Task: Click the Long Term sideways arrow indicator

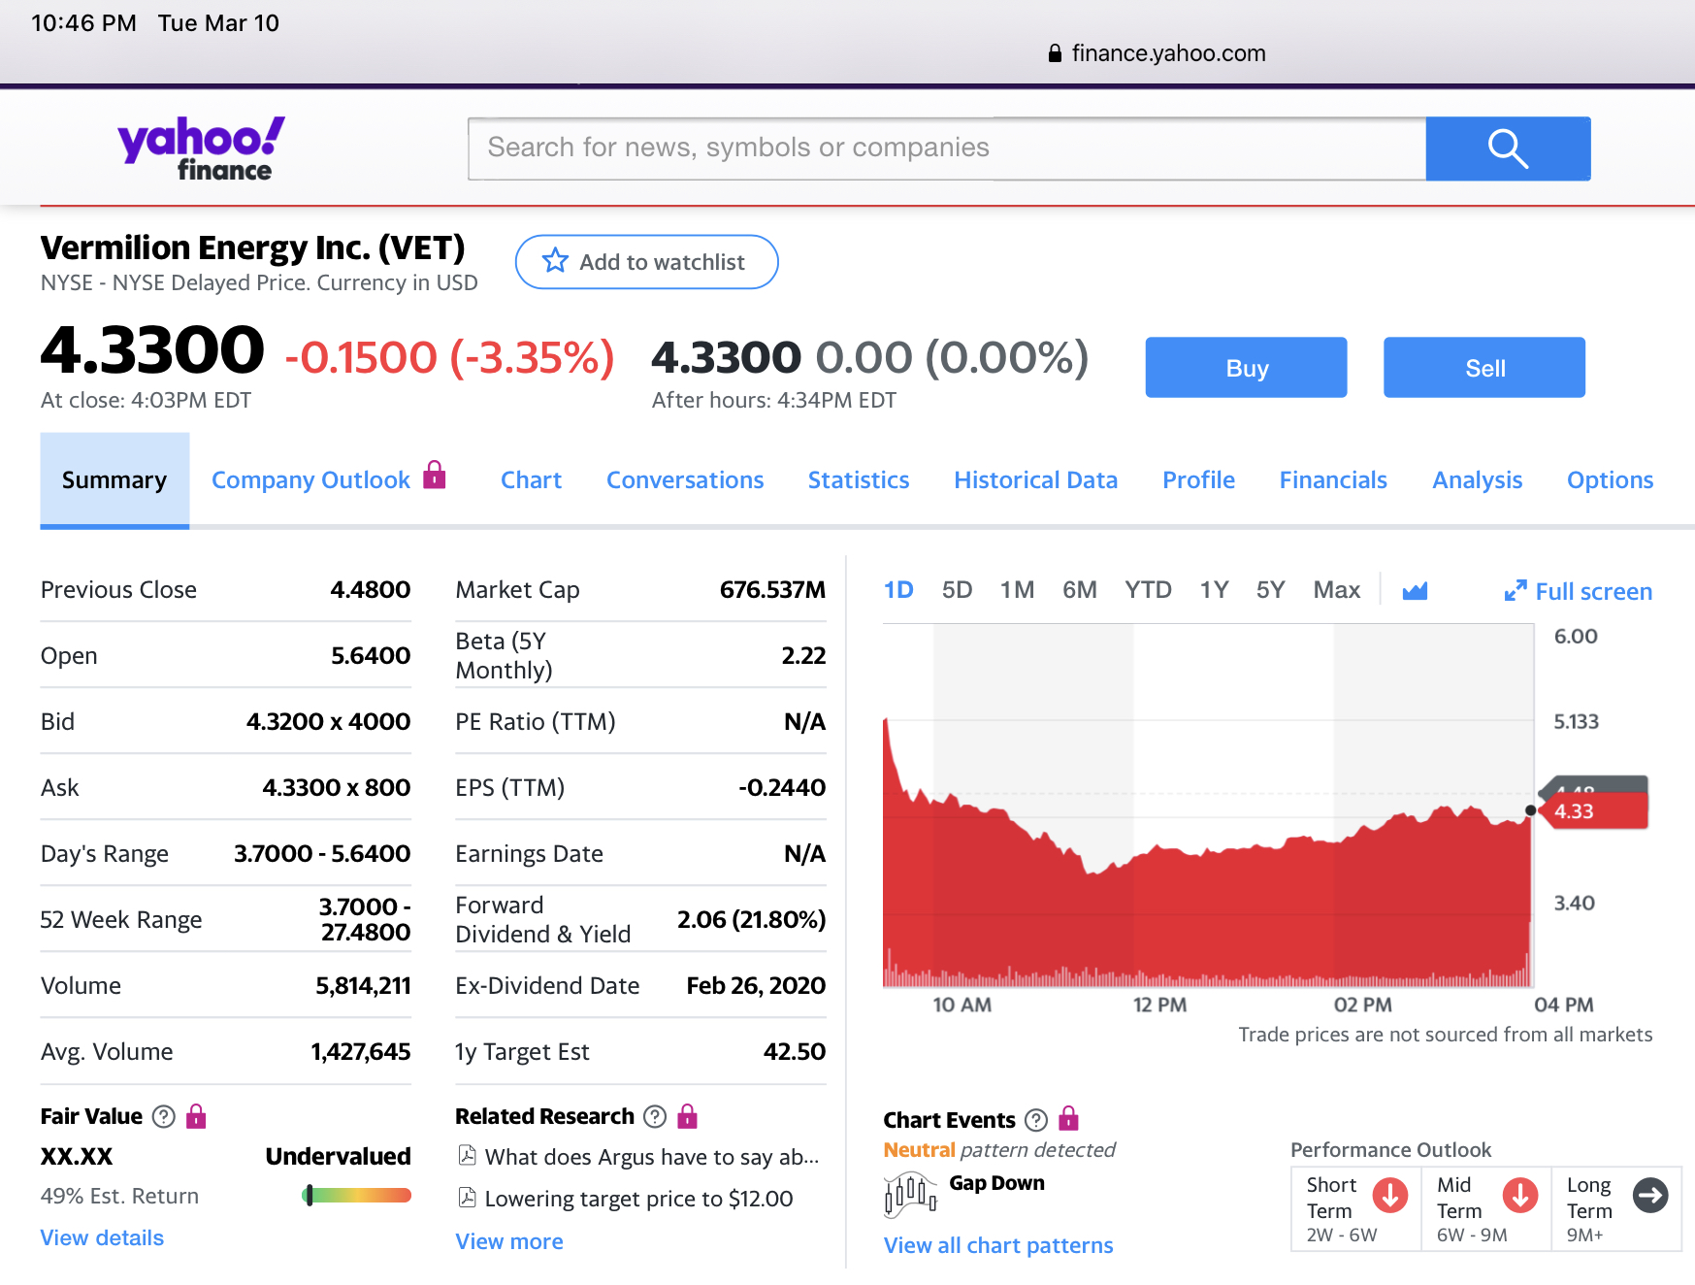Action: click(1649, 1196)
